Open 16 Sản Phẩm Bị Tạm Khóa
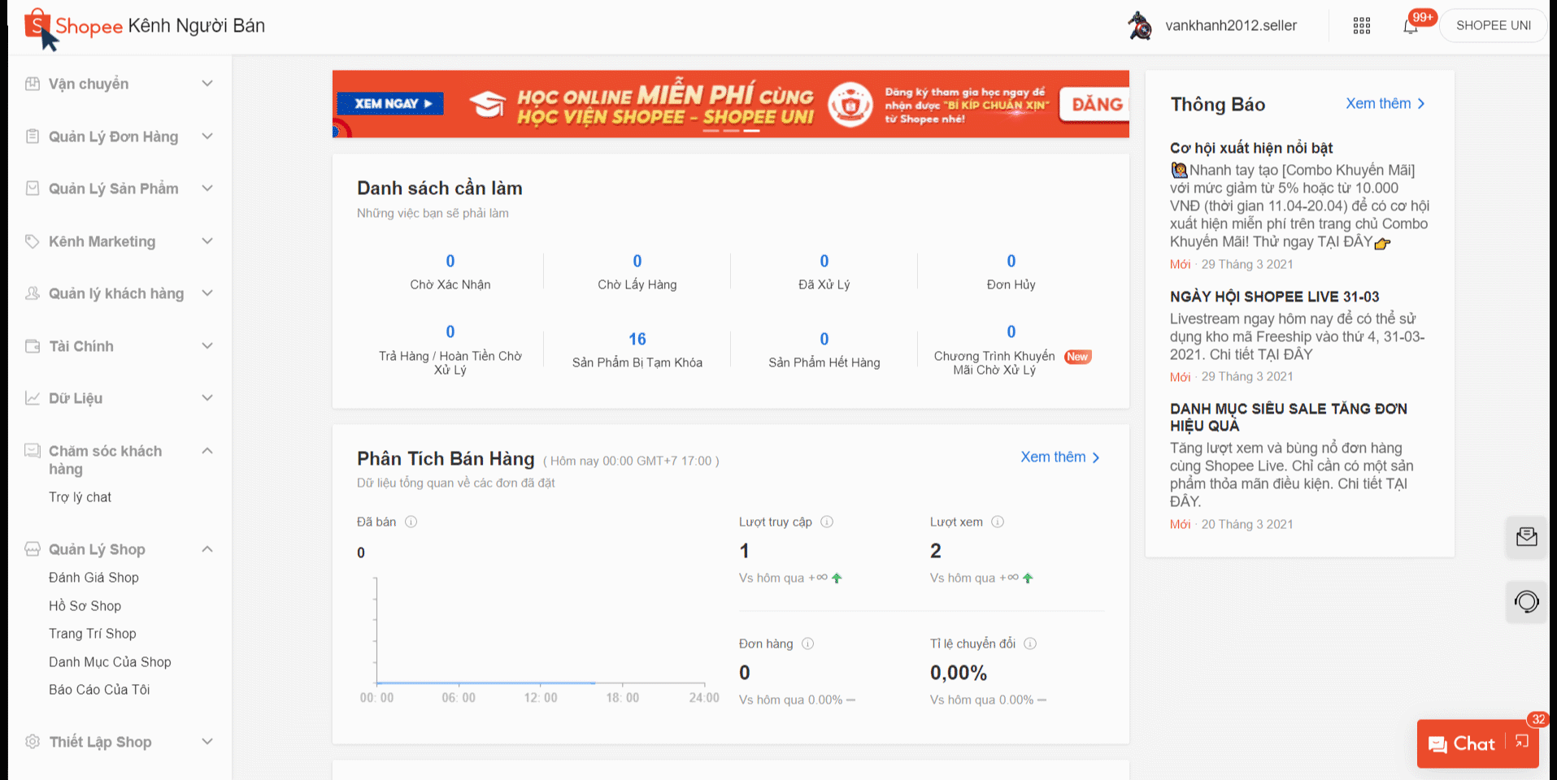 coord(637,350)
